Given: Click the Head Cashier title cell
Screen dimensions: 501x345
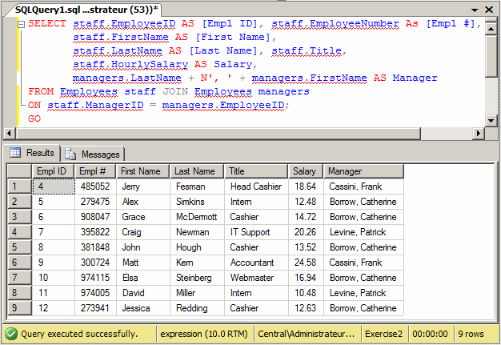Looking at the screenshot, I should point(257,187).
